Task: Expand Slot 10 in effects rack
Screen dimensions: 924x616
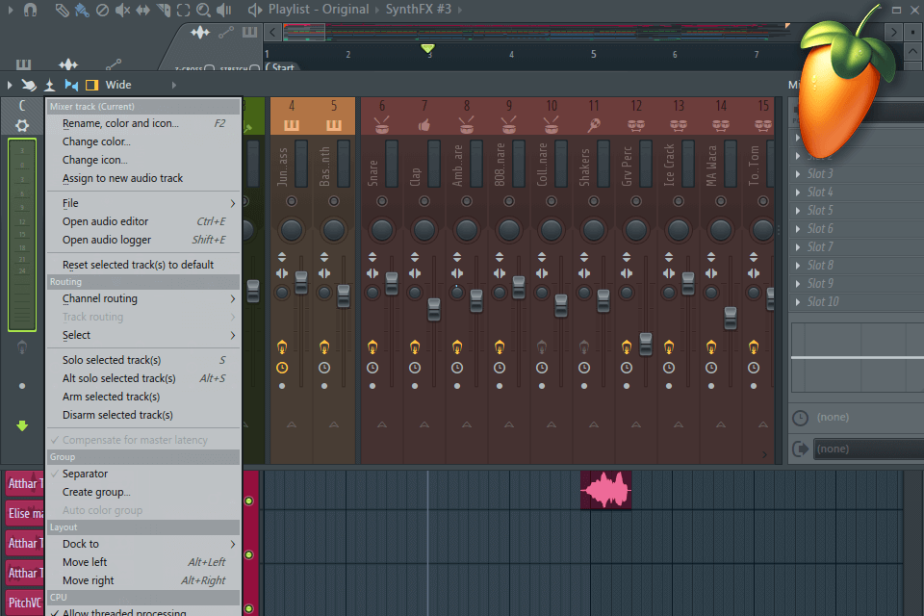Action: click(798, 302)
